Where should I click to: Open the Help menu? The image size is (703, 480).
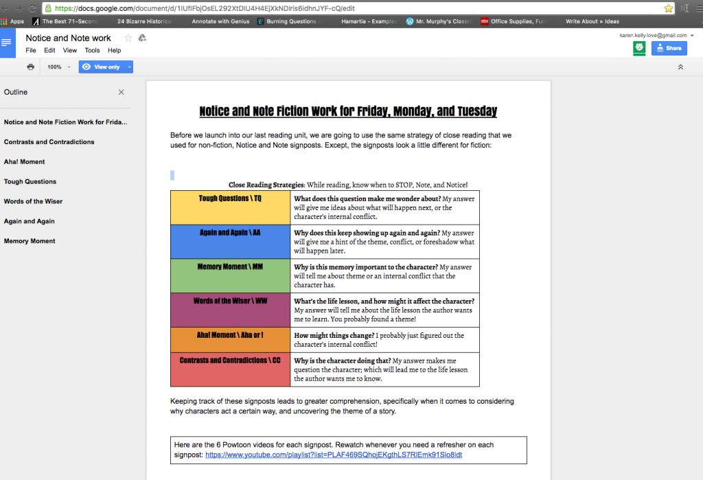115,50
